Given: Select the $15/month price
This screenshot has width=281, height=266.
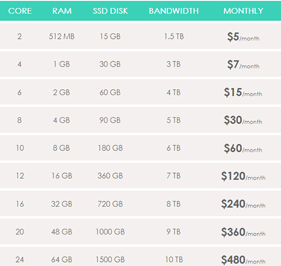Looking at the screenshot, I should (x=243, y=92).
